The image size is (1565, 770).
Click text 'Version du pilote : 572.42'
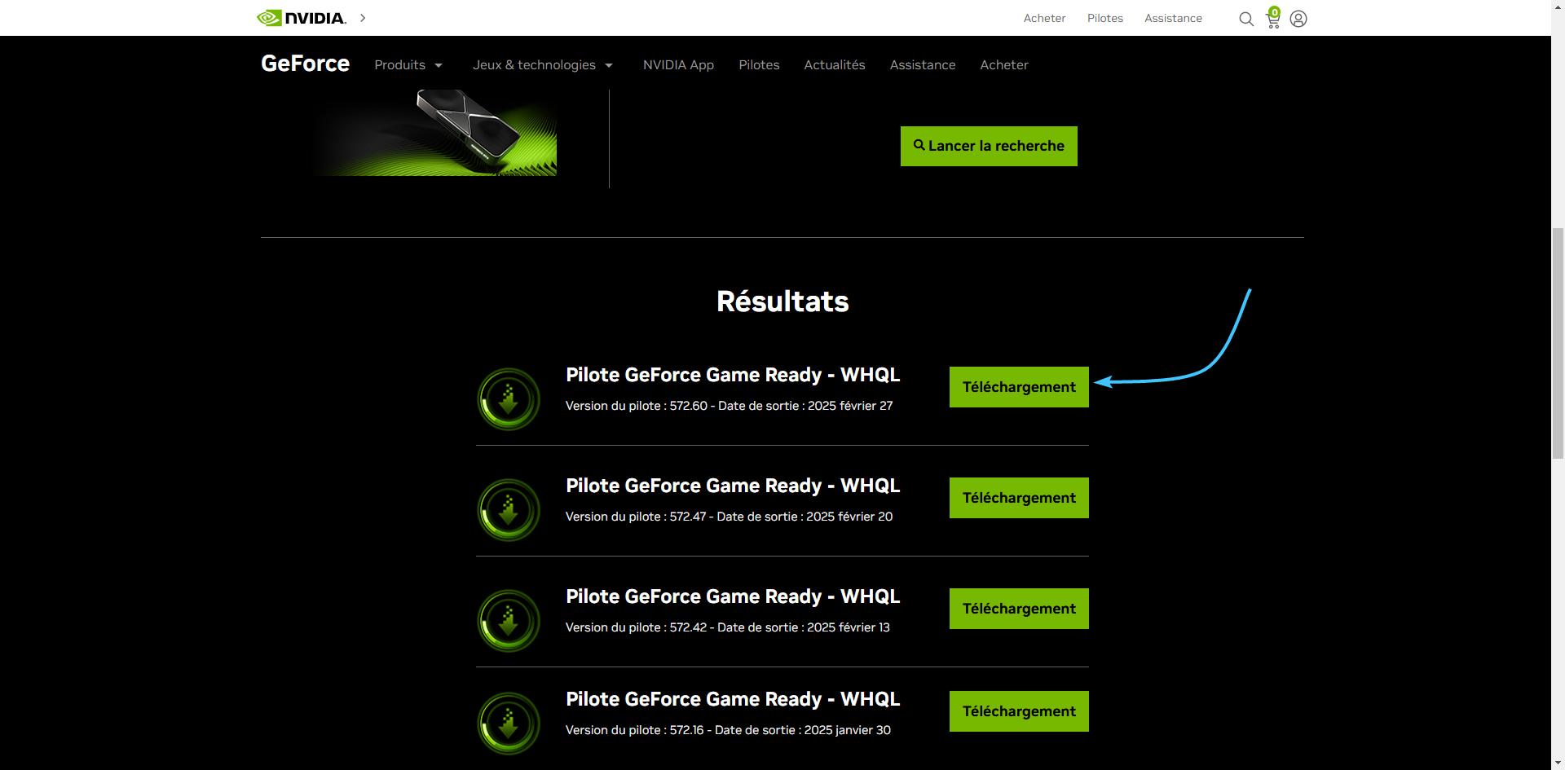pyautogui.click(x=637, y=627)
